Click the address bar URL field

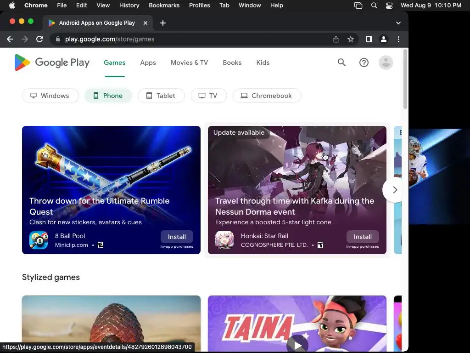pos(192,39)
